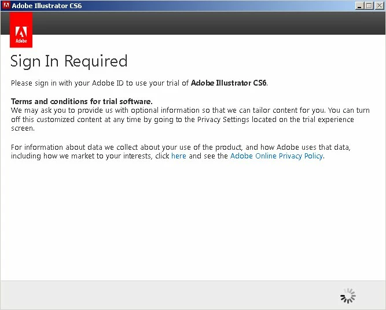Screen dimensions: 386x310
Task: Click the loading spinner indicator
Action: [348, 296]
